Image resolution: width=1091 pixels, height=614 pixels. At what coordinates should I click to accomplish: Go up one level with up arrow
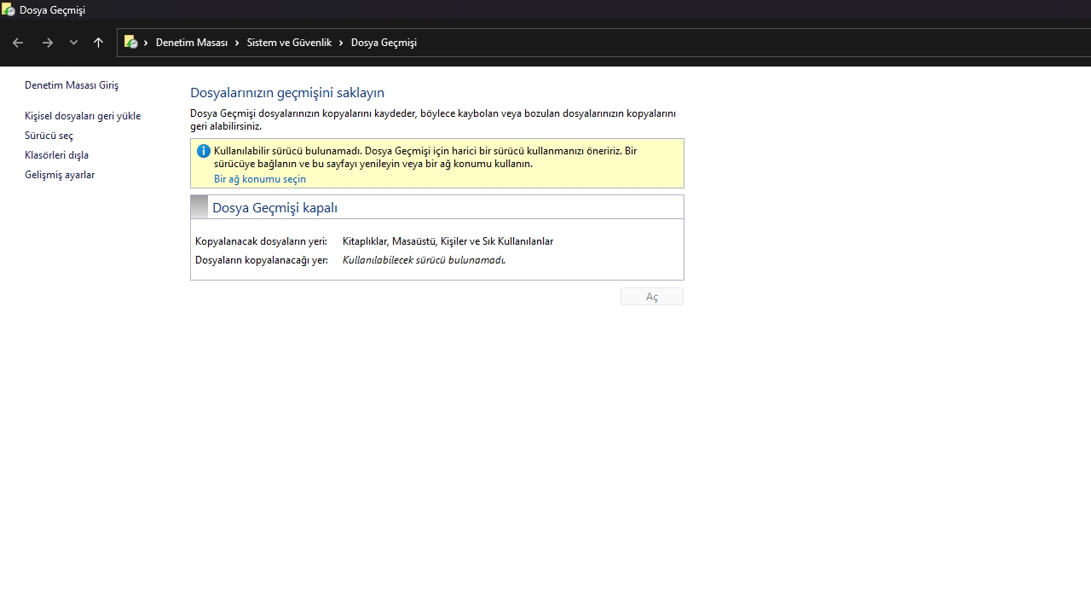98,43
